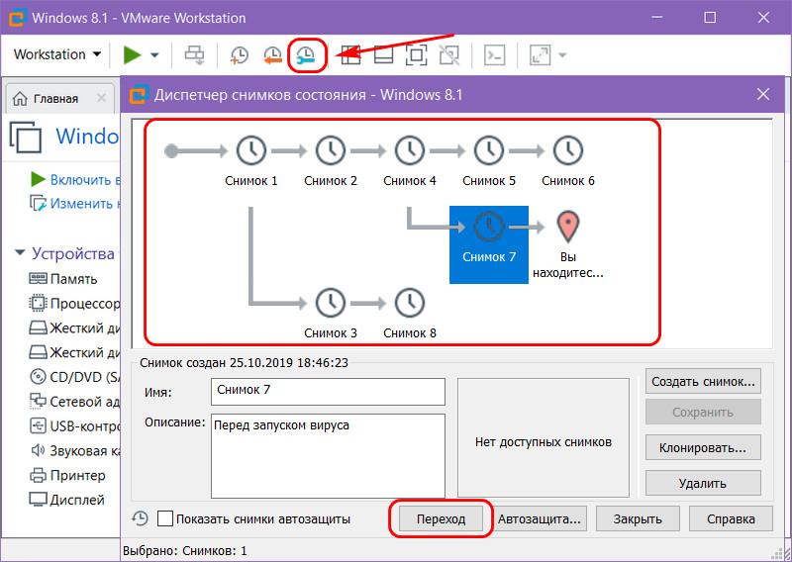This screenshot has width=792, height=562.
Task: Select the USB-контроллер device
Action: 75,426
